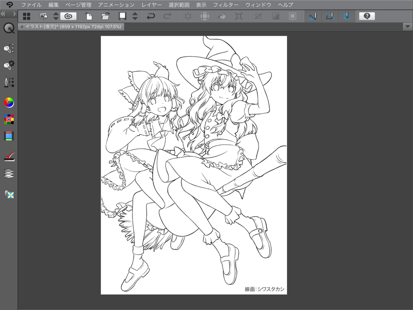The image size is (413, 310).
Task: Click the stepper next to the paper icon
Action: pos(135,16)
